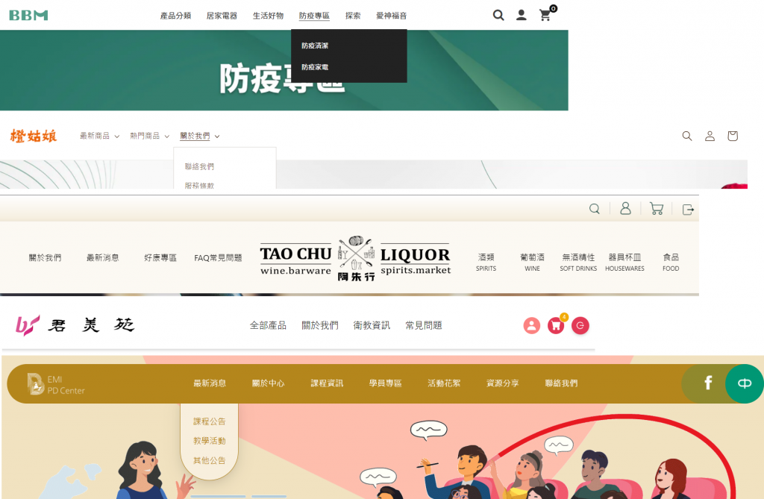Viewport: 764px width, 499px height.
Task: Open 酒類 SPIRITS category
Action: pos(486,262)
